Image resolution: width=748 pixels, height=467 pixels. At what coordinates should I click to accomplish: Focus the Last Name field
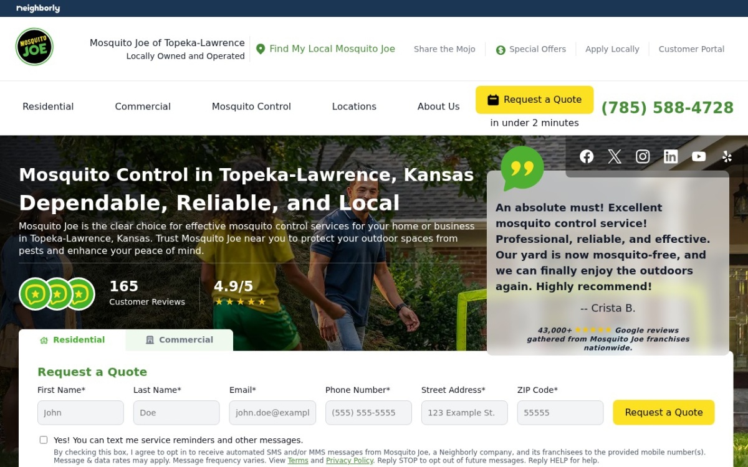tap(176, 413)
